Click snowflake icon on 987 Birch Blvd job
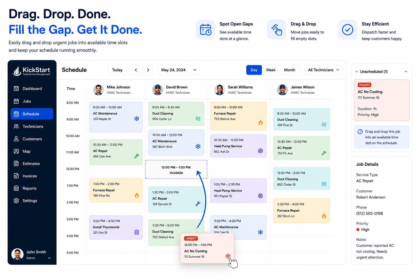The width and height of the screenshot is (420, 280). tap(198, 147)
